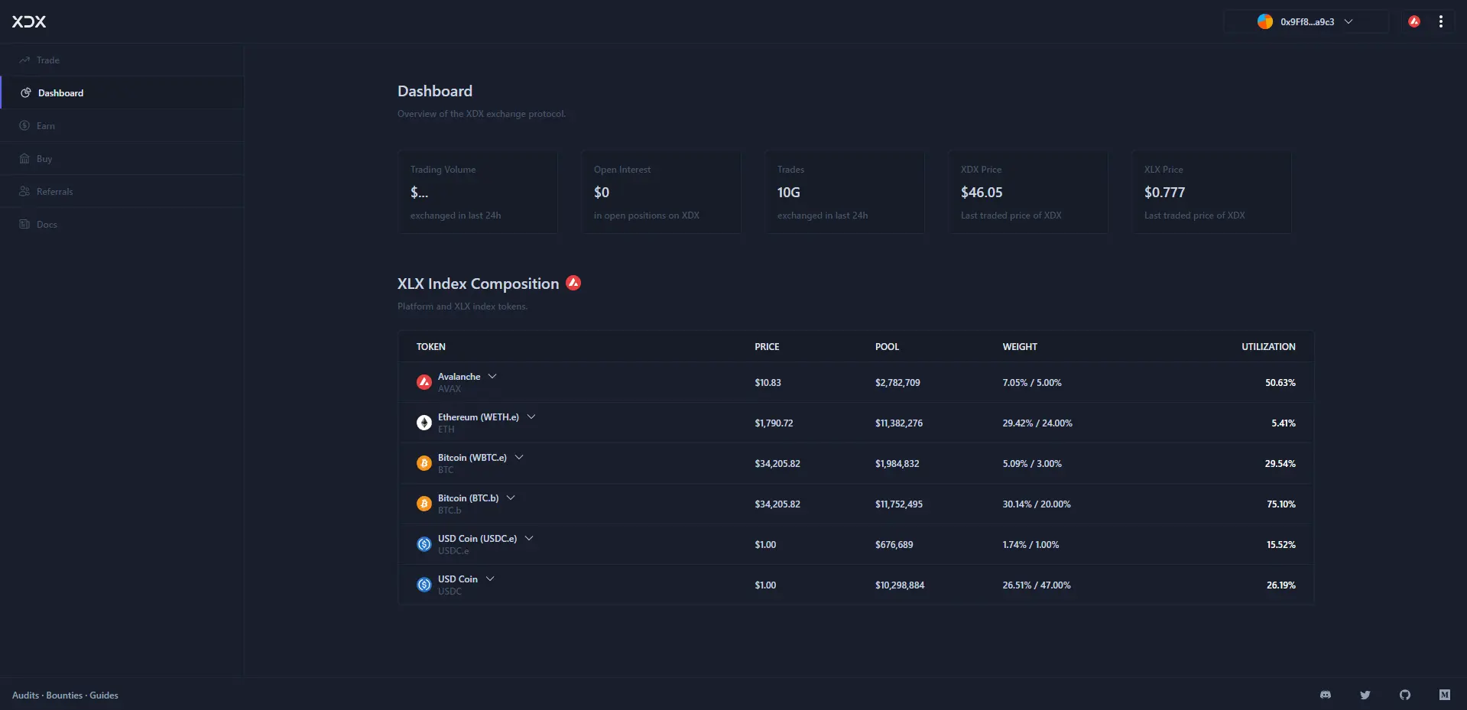
Task: Open the Guides footer link
Action: (x=104, y=695)
